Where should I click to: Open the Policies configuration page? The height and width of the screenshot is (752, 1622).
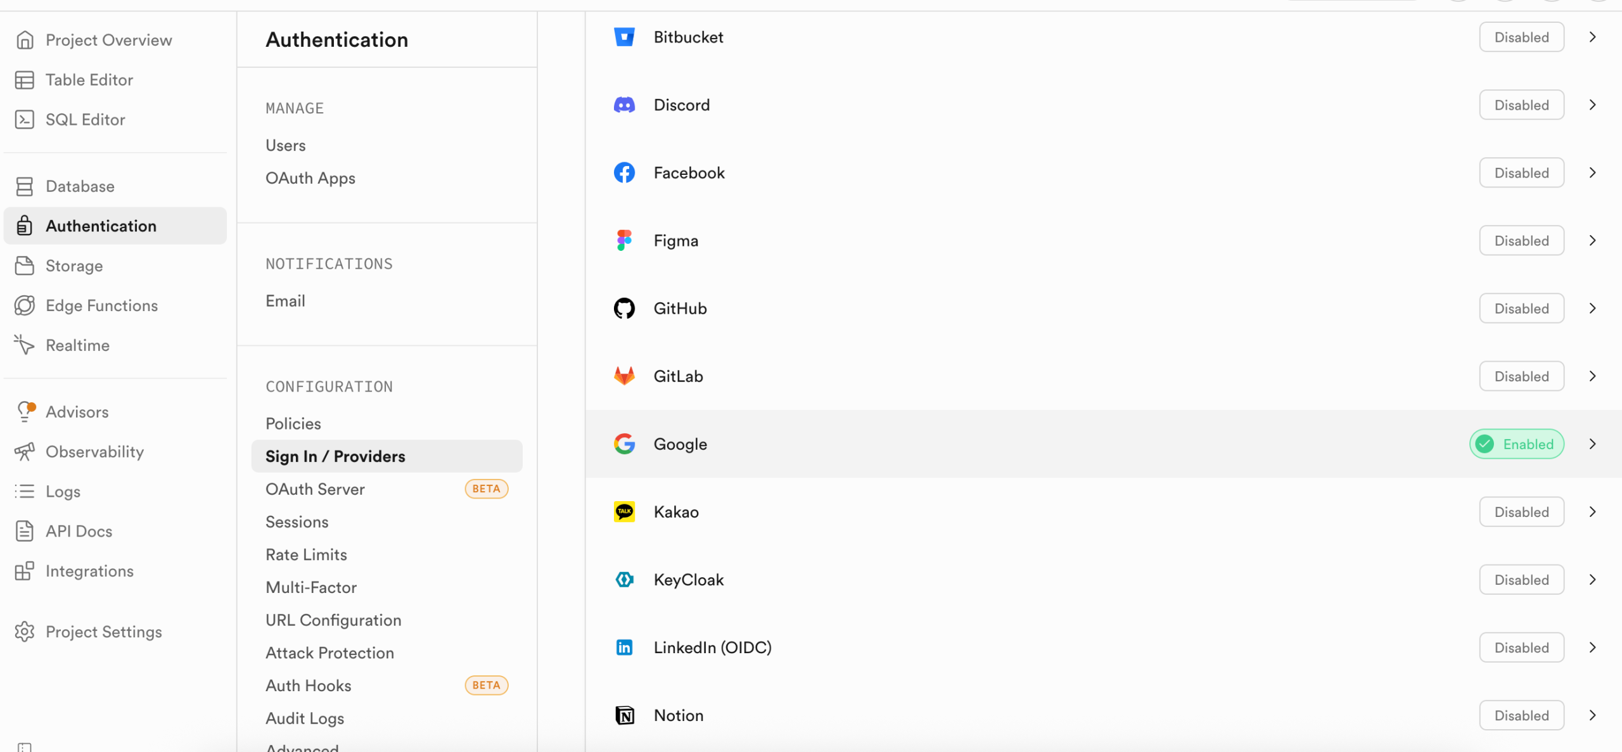point(293,424)
